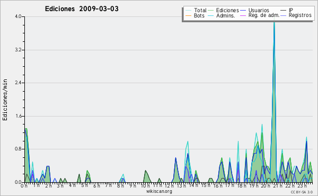Click the chart title 'Ediciones 2009-03-03'
Screen dimensions: 318x196
(x=82, y=9)
